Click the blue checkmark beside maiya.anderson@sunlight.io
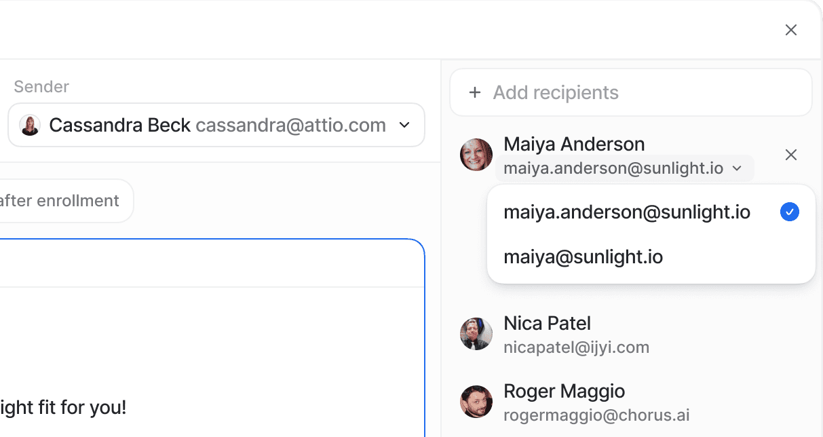The image size is (823, 437). 790,212
